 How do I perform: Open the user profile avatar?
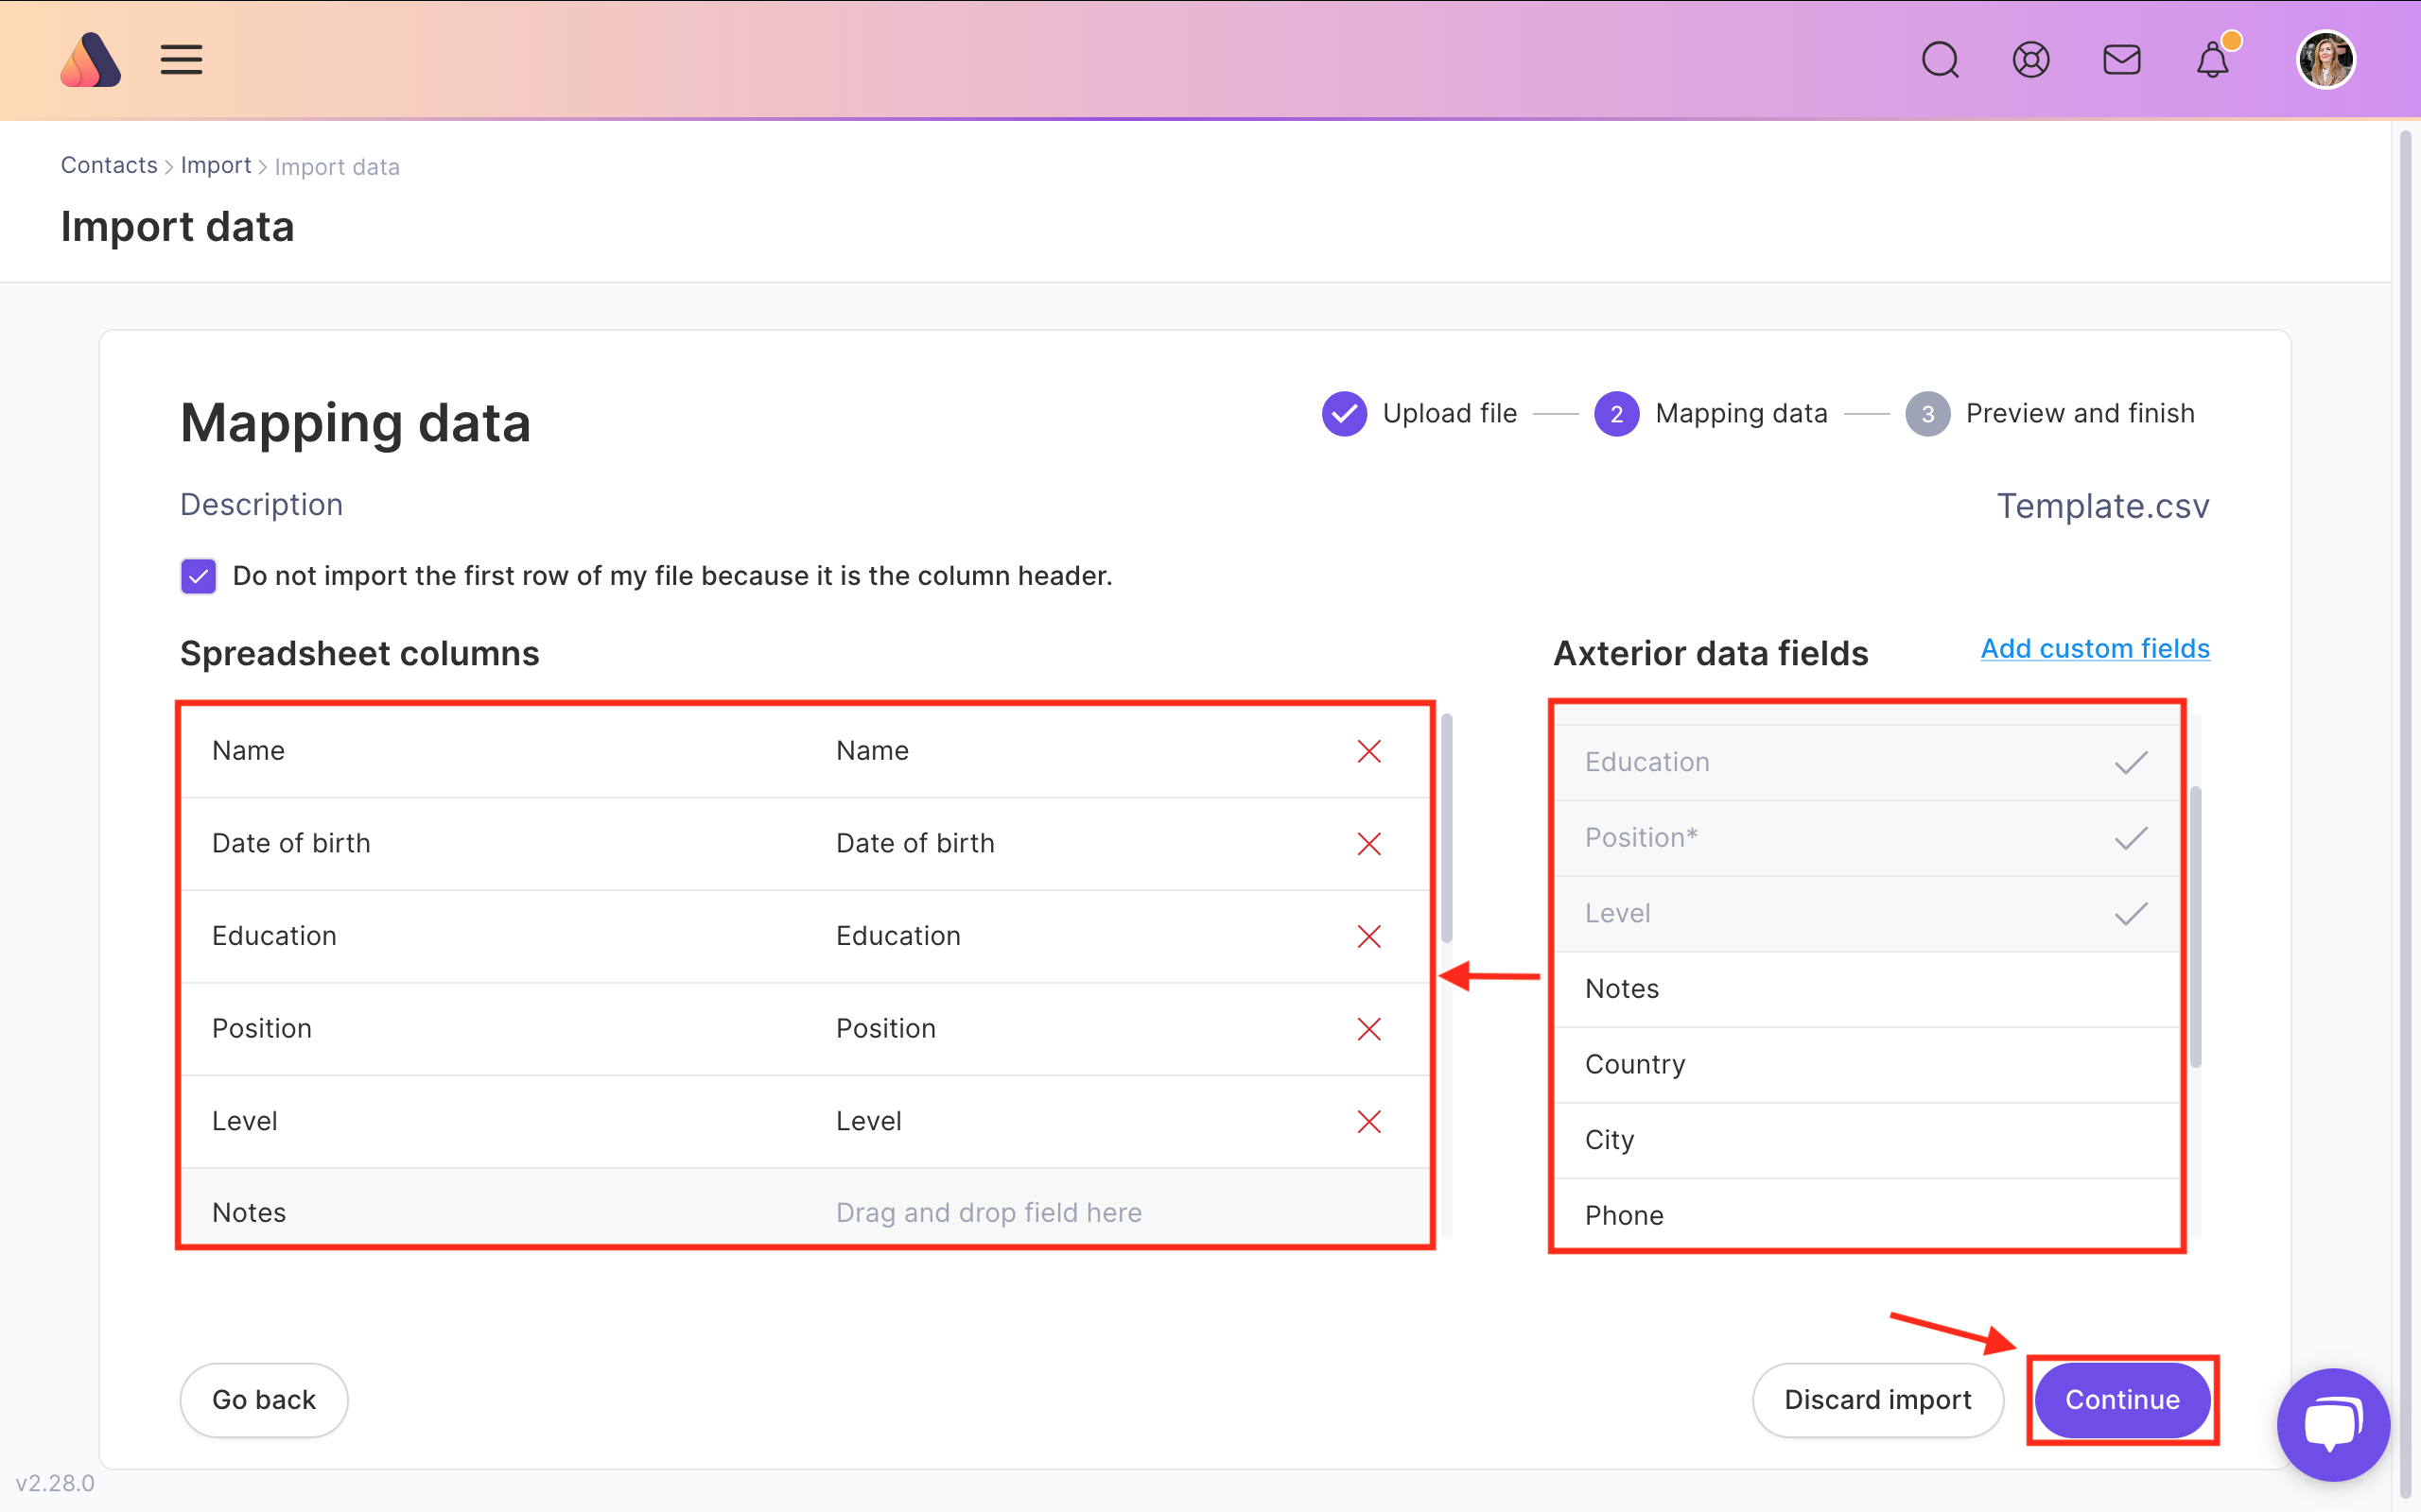[x=2326, y=60]
